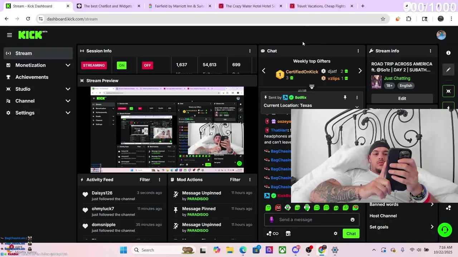Screen dimensions: 458x257
Task: Open Session Info options menu
Action: click(250, 51)
